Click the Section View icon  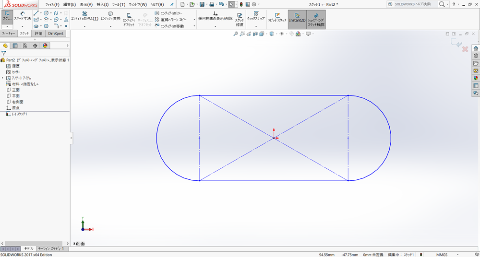[x=255, y=34]
